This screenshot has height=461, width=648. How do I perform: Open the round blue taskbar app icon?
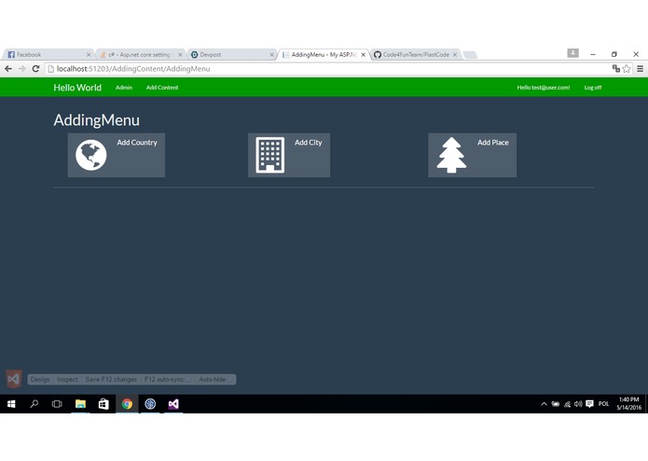(x=150, y=404)
